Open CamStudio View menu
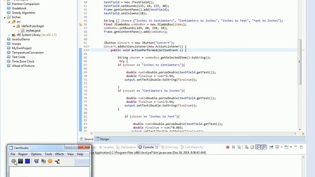Screen dimensions: 315x177 70,154
